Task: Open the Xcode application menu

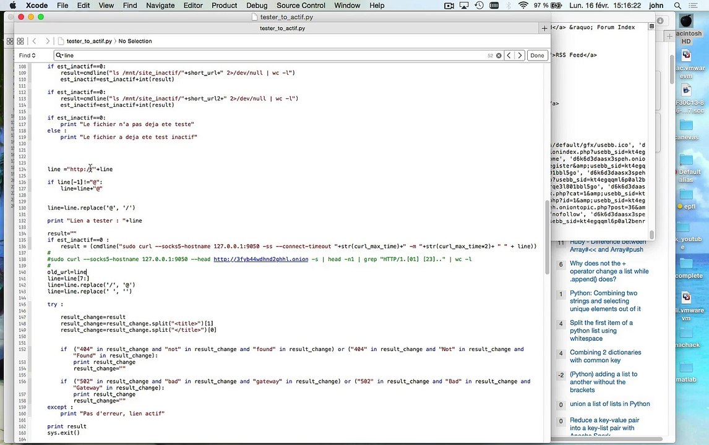Action: (37, 6)
